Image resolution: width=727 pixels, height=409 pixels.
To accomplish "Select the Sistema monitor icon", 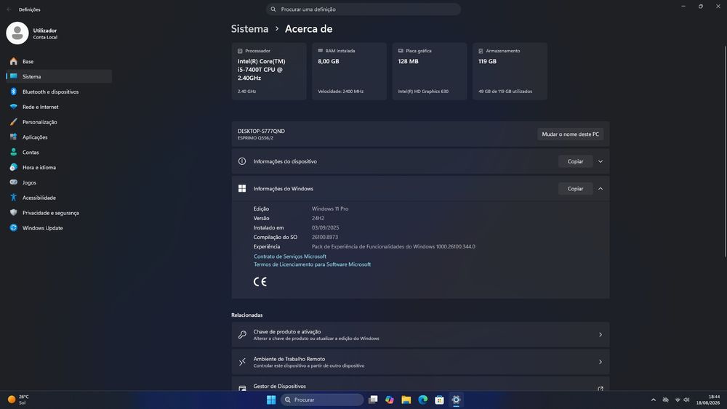I will (13, 76).
